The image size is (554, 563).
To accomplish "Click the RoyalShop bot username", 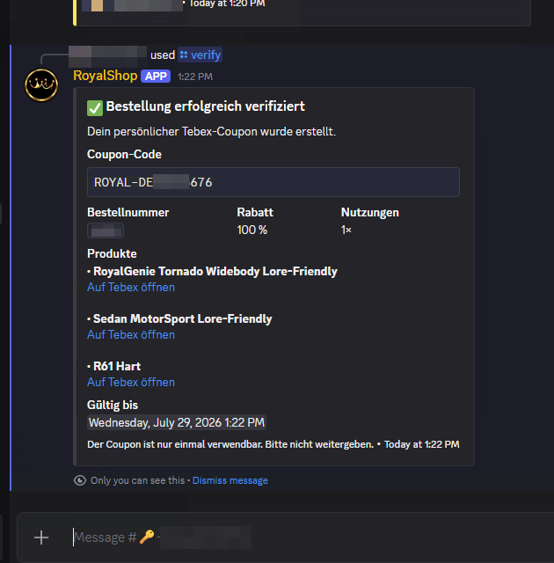I will click(106, 76).
